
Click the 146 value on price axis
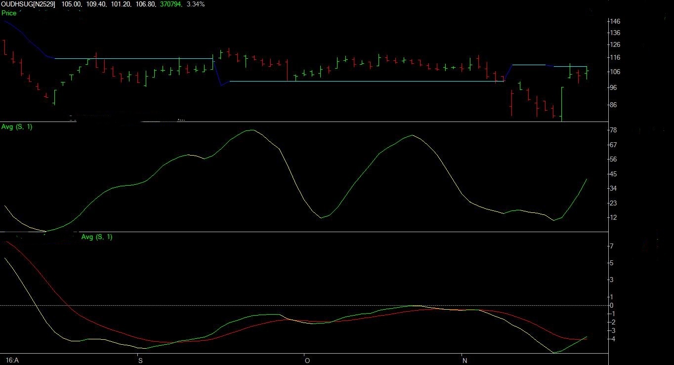pyautogui.click(x=615, y=22)
